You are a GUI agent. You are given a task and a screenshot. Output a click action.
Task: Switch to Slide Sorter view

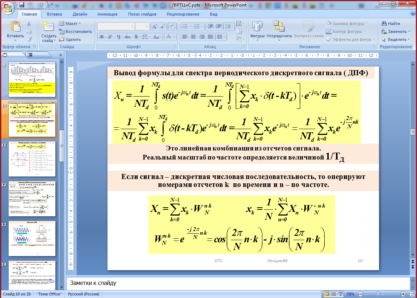[334, 294]
